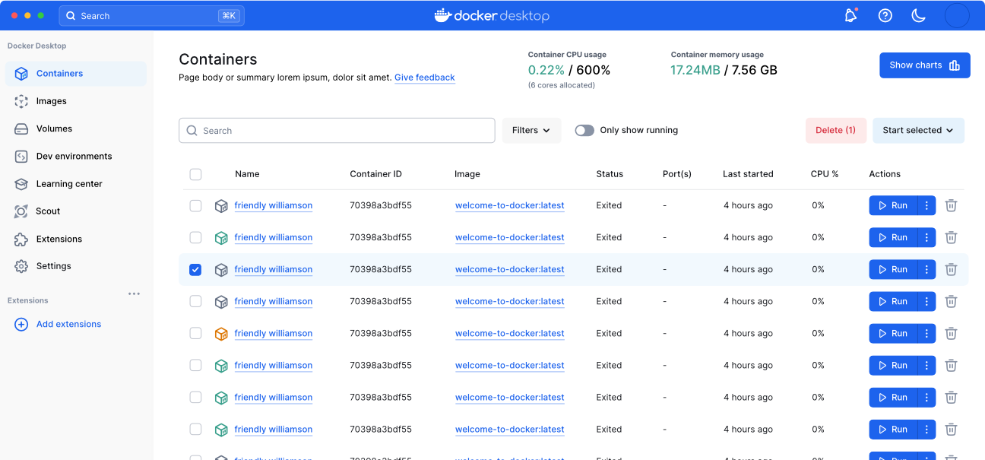Click the containers search field
985x460 pixels.
(337, 131)
